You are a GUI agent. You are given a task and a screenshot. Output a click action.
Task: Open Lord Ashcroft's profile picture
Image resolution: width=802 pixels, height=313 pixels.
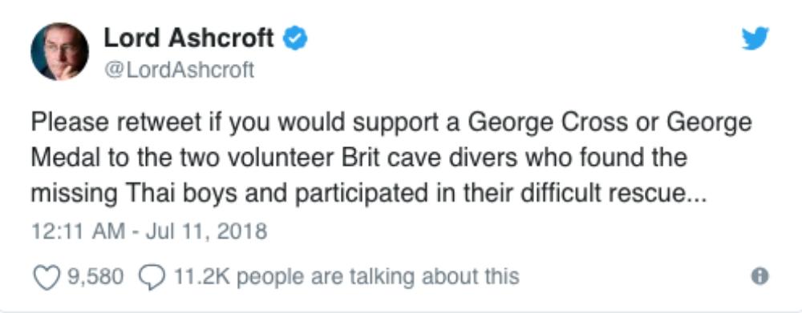click(59, 51)
